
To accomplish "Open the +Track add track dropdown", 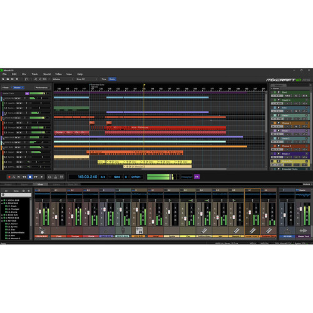I will pos(6,88).
